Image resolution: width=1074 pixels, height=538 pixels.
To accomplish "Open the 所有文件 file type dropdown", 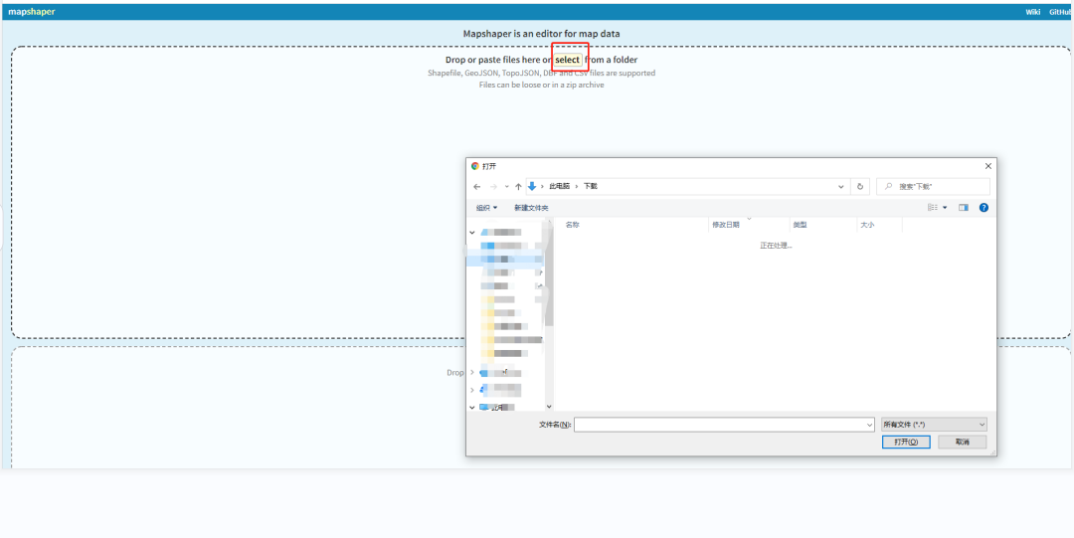I will pyautogui.click(x=934, y=425).
